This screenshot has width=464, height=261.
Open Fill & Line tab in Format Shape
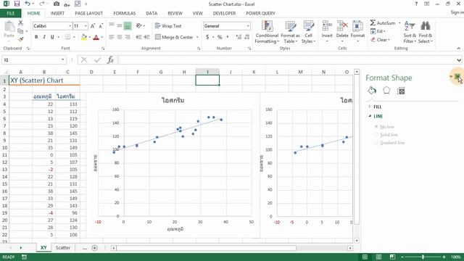(372, 90)
